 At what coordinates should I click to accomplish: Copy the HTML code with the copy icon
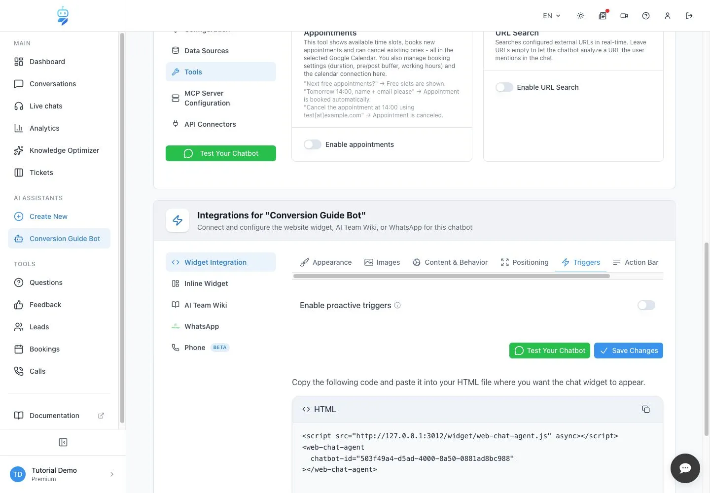(646, 409)
